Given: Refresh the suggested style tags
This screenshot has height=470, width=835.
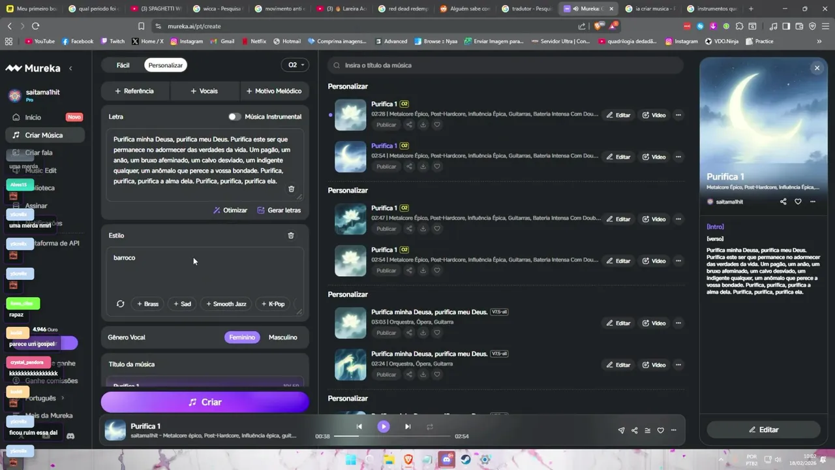Looking at the screenshot, I should (x=120, y=304).
